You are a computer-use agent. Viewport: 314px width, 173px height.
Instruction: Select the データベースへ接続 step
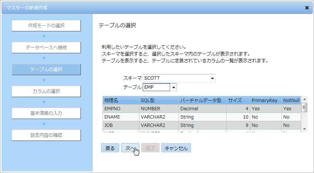46,48
